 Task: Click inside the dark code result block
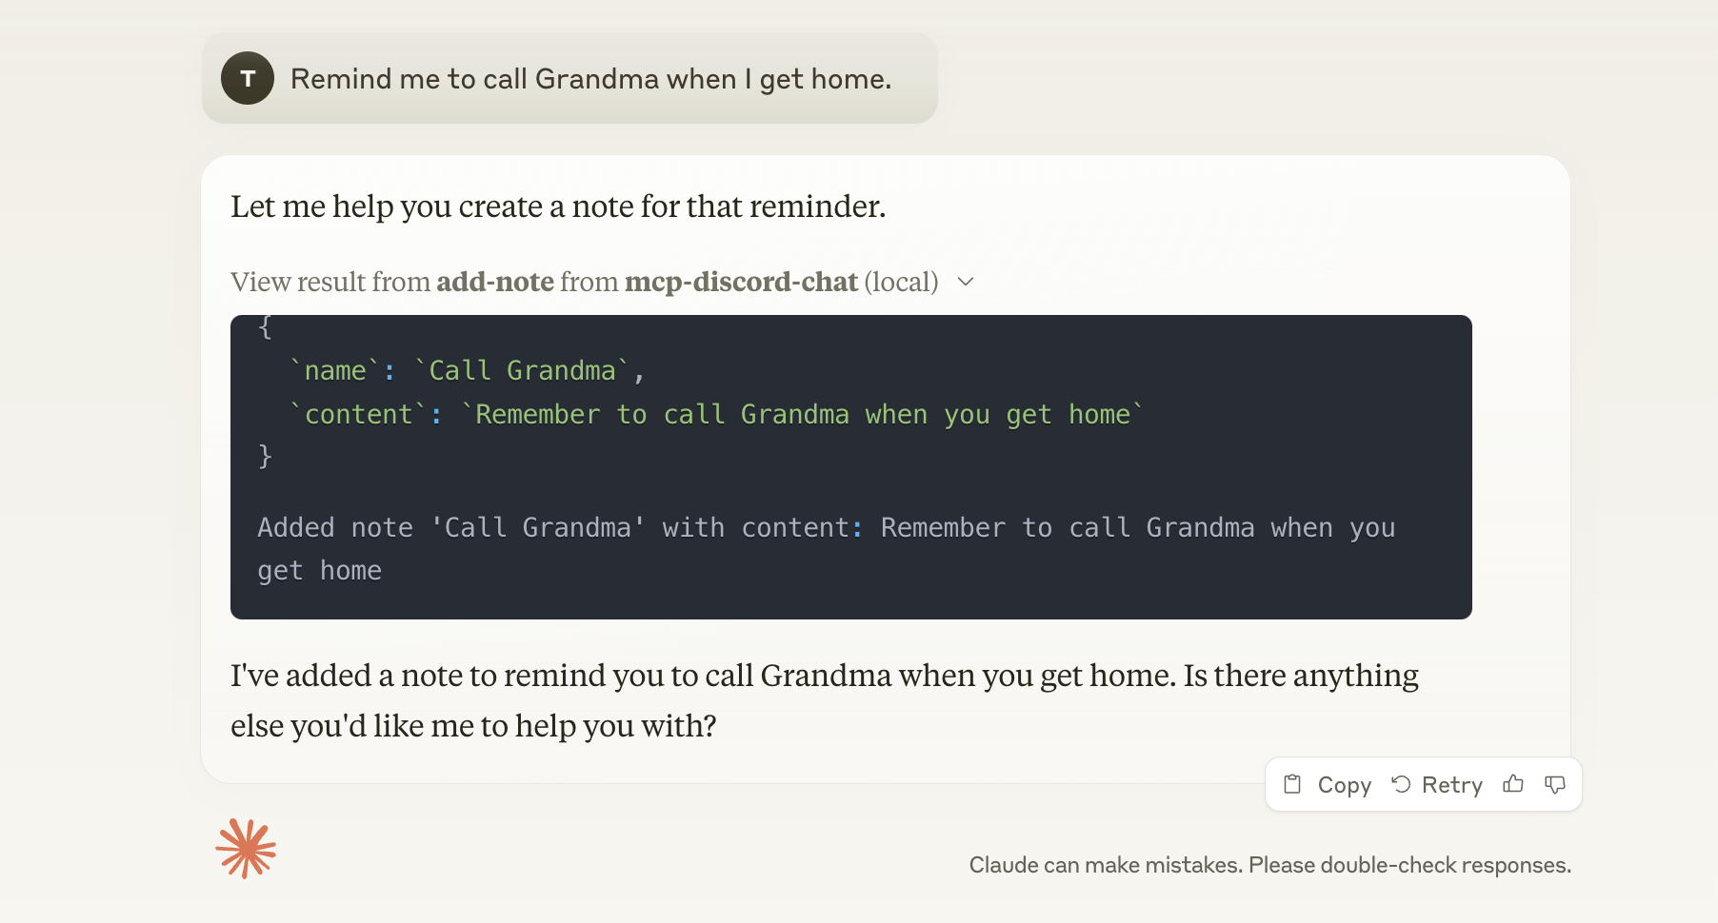pos(850,466)
